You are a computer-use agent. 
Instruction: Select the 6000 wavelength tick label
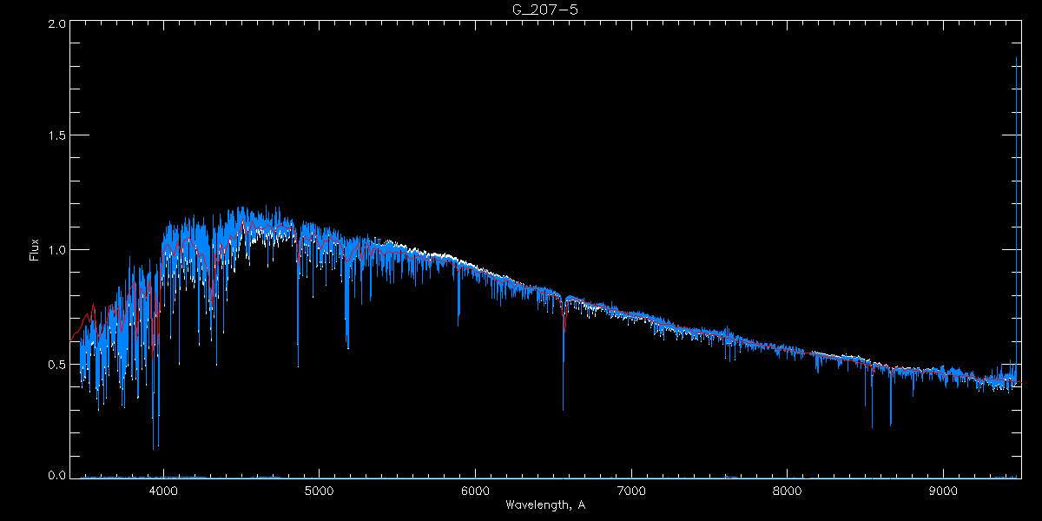click(475, 490)
